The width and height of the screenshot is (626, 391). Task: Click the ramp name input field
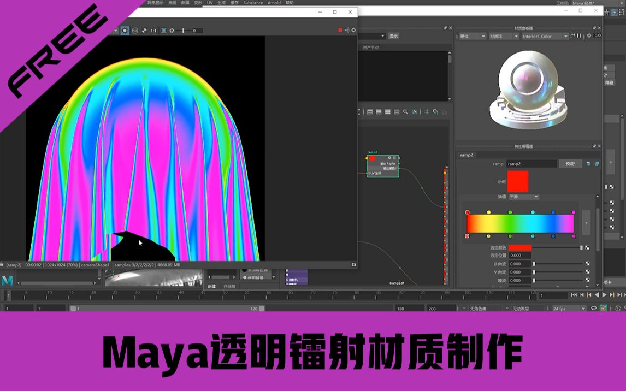[531, 164]
